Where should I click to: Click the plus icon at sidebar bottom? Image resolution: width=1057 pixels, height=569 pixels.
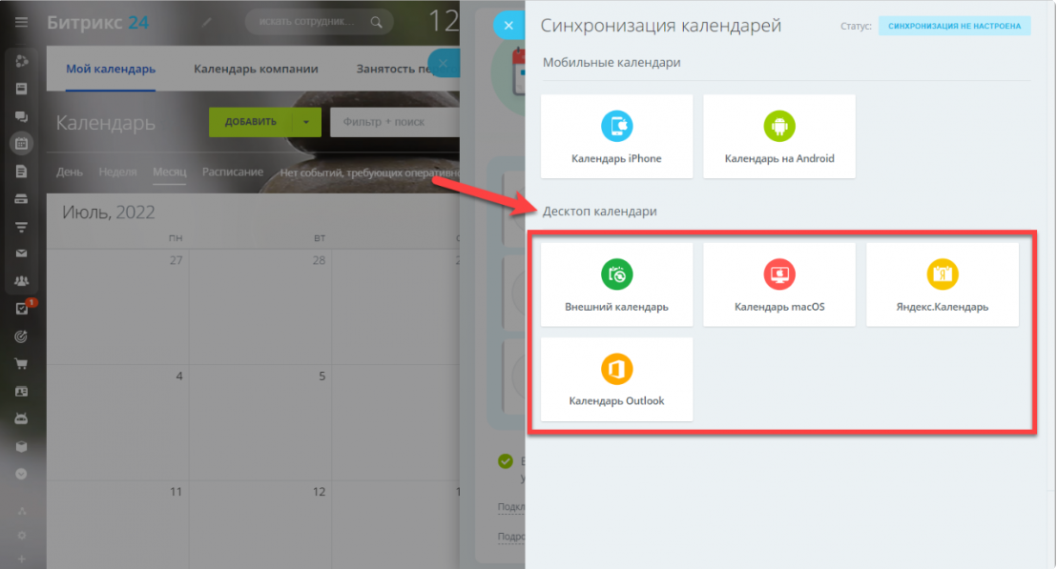[x=22, y=559]
